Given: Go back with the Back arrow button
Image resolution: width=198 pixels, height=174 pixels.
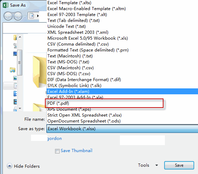Looking at the screenshot, I should click(x=8, y=16).
